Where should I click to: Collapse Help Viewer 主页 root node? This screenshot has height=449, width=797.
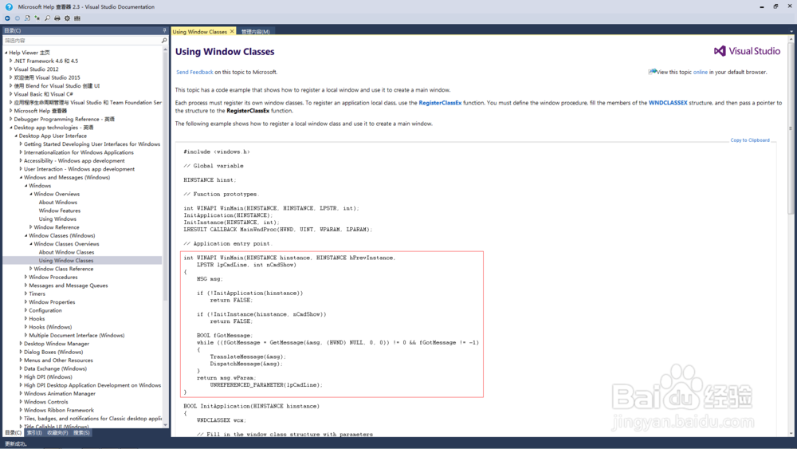point(6,53)
